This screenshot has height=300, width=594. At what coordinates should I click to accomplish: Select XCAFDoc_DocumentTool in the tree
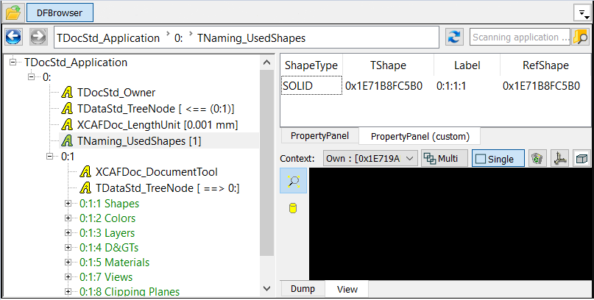tap(156, 172)
